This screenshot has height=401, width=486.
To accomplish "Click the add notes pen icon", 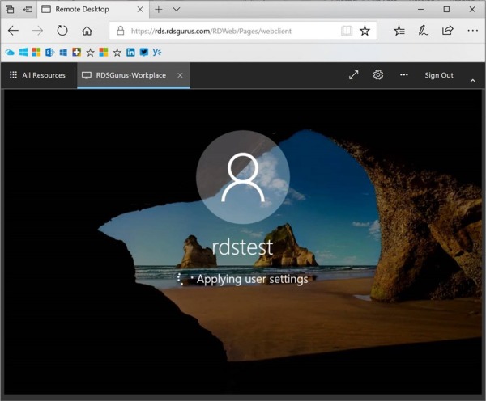I will [x=423, y=31].
